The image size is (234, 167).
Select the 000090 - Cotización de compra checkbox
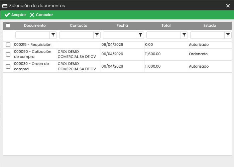click(x=8, y=54)
